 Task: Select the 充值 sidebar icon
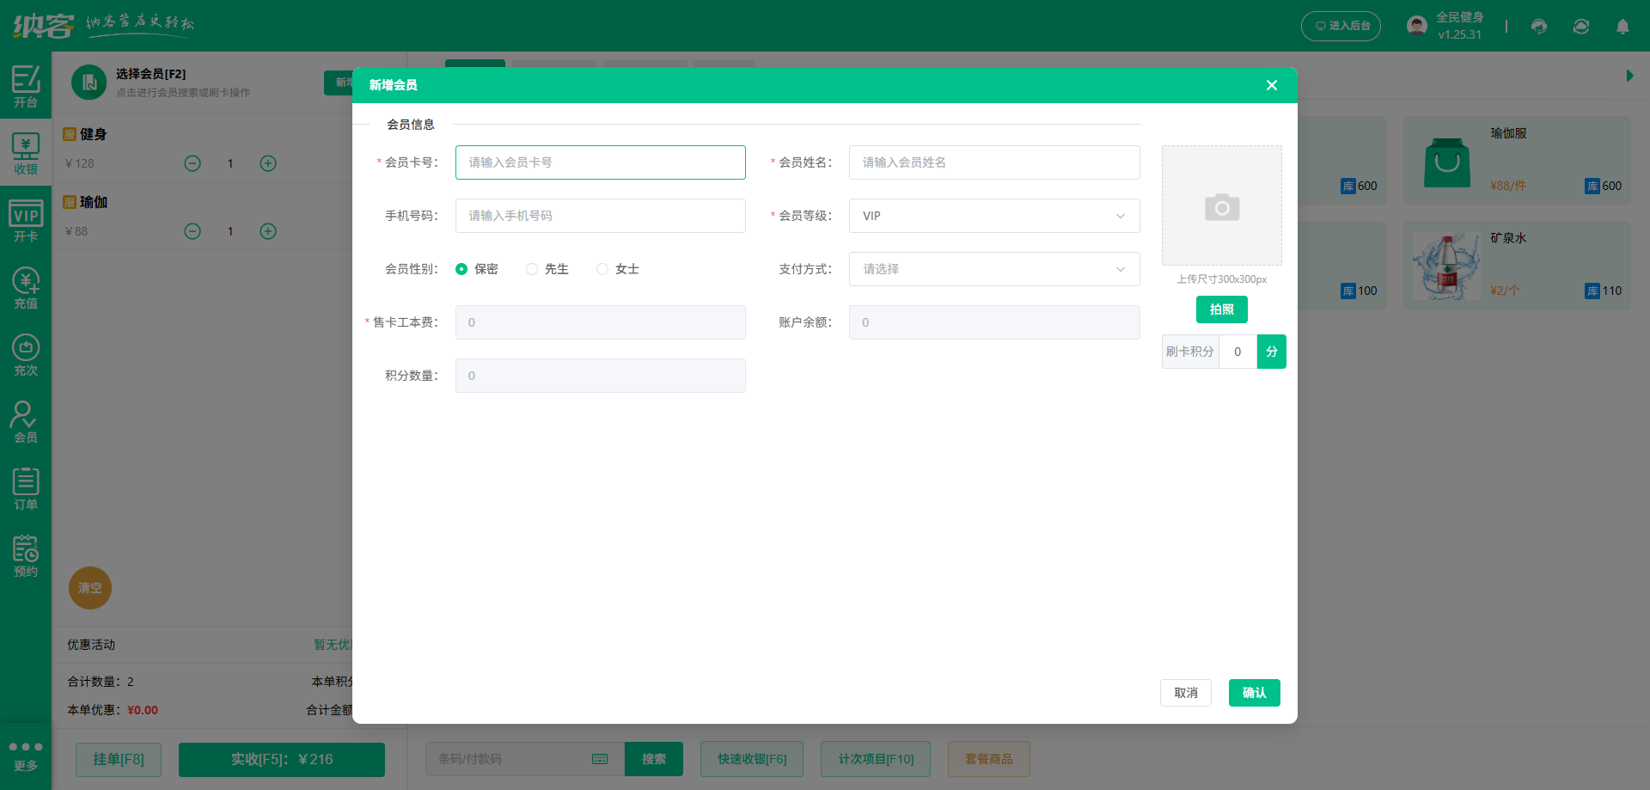[x=25, y=286]
